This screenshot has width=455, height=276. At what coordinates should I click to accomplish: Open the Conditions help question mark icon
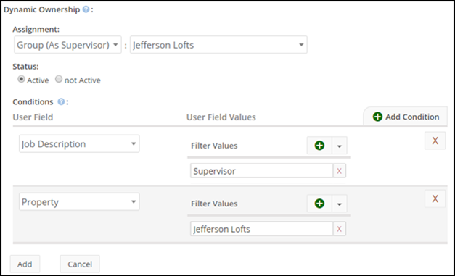pos(61,101)
